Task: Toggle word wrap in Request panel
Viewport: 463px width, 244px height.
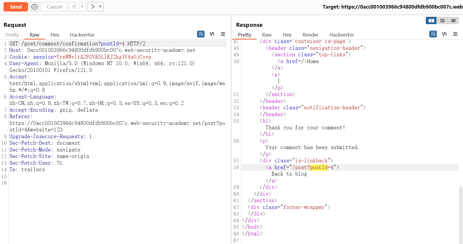Action: (x=201, y=34)
